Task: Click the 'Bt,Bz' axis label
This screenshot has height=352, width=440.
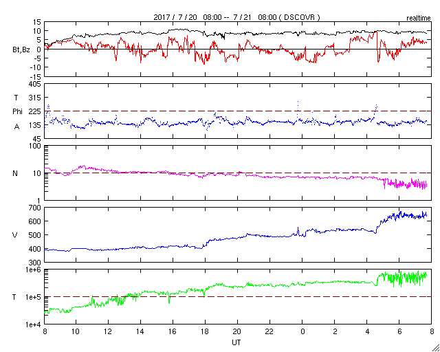Action: click(x=21, y=51)
